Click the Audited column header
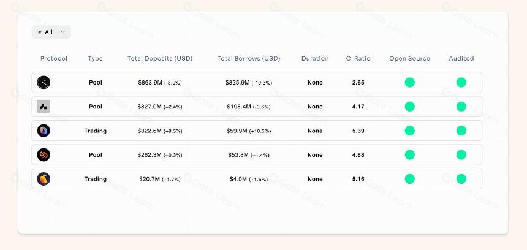 pos(461,58)
